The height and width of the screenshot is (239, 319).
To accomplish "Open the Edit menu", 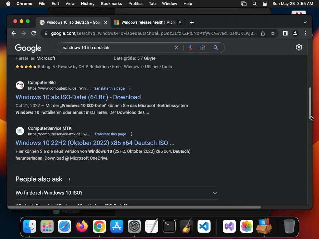I will click(55, 3).
